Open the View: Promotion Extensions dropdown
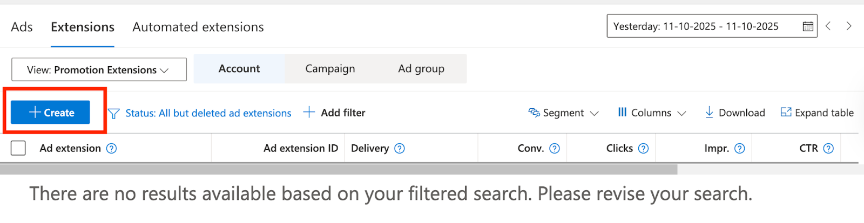The height and width of the screenshot is (223, 864). coord(99,70)
